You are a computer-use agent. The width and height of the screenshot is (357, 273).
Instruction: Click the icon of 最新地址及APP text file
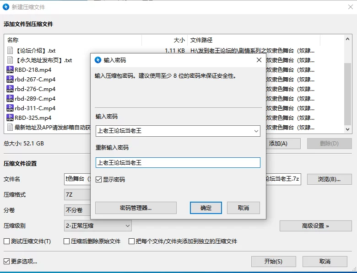click(x=10, y=127)
